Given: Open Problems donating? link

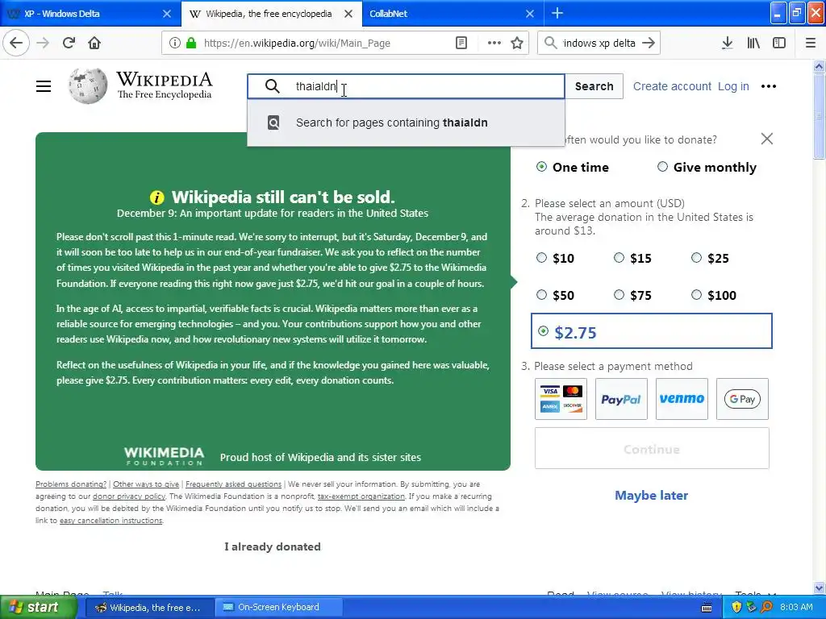Looking at the screenshot, I should (x=71, y=484).
